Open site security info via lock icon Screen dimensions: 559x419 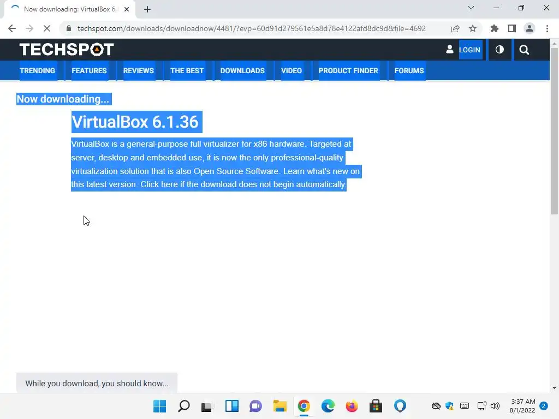click(69, 28)
